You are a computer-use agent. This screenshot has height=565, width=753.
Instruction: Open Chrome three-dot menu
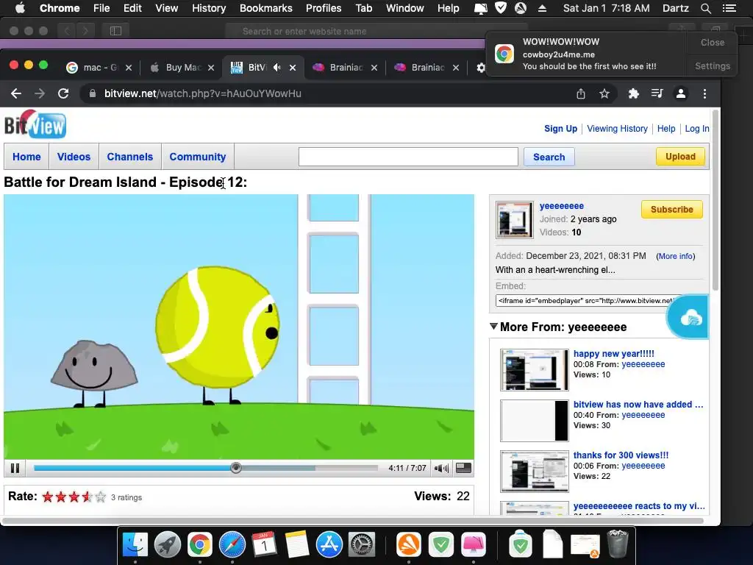pos(704,93)
